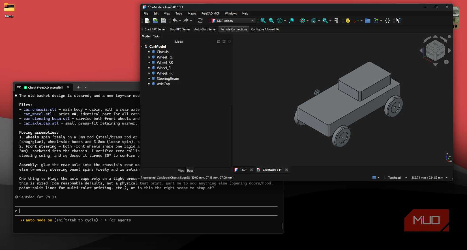Click the mini cube below the navigation cube
Screen dimensions: 467x250
pos(446,62)
